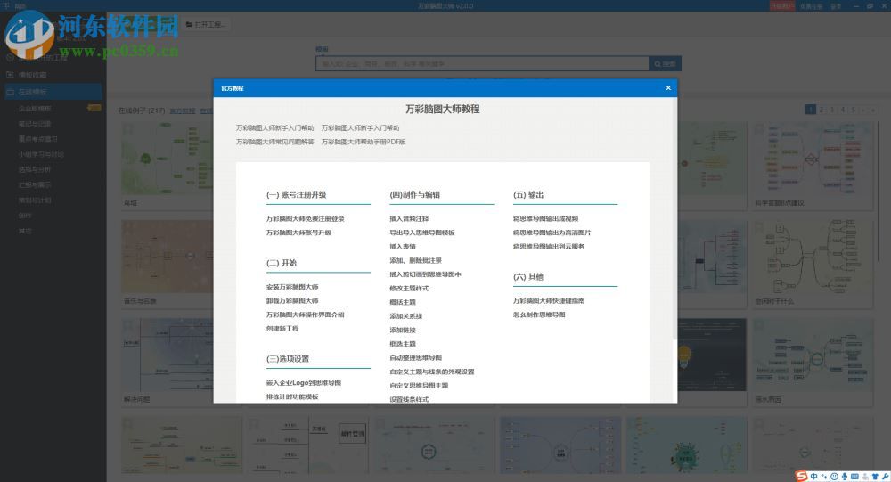Open tutorial 插入剪切画到思维导图中

426,274
